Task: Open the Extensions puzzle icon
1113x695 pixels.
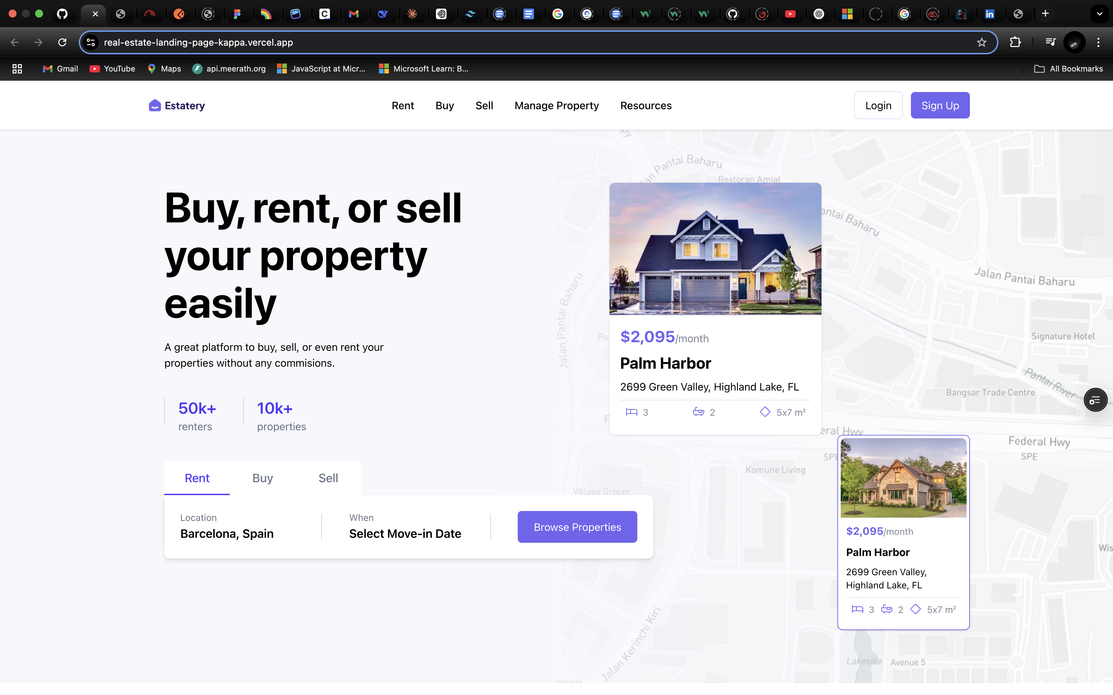Action: pyautogui.click(x=1015, y=42)
